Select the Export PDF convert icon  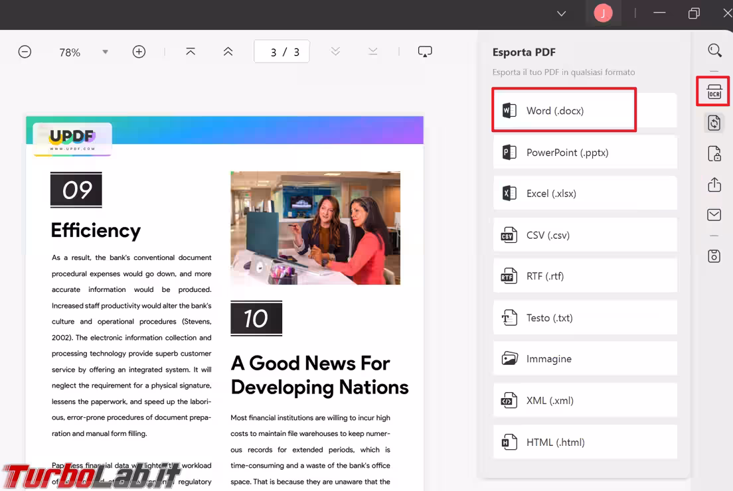(x=714, y=123)
